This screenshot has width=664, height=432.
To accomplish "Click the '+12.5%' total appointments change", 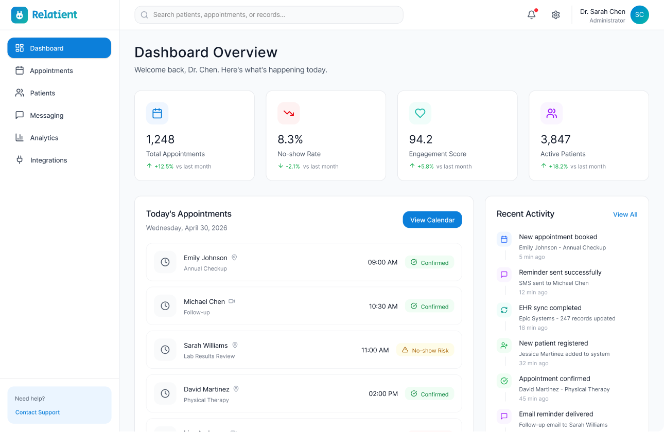I will [x=164, y=166].
